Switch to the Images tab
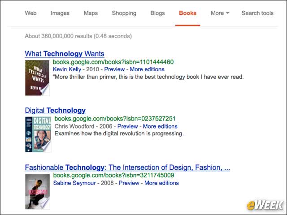 pos(60,13)
